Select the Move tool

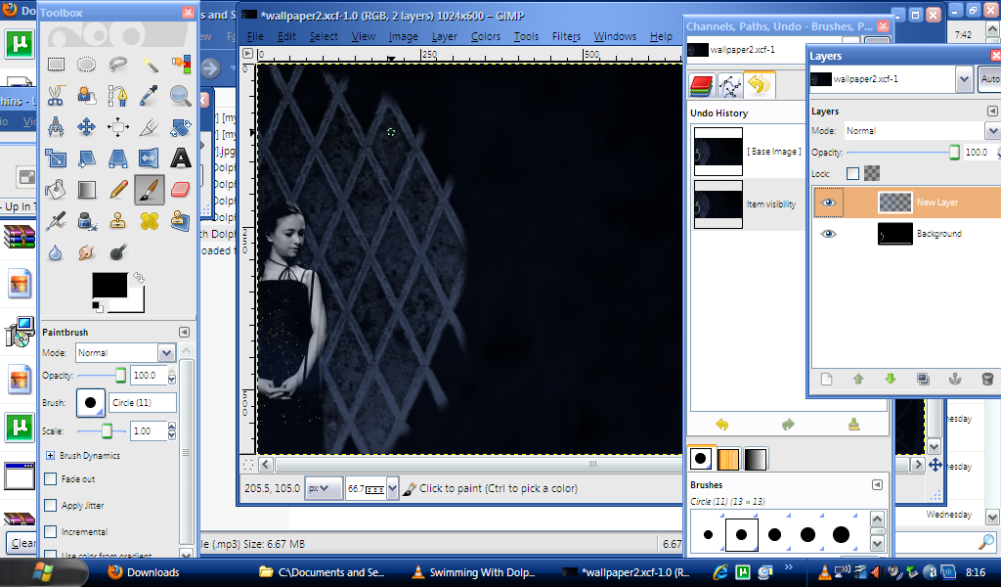[x=86, y=127]
